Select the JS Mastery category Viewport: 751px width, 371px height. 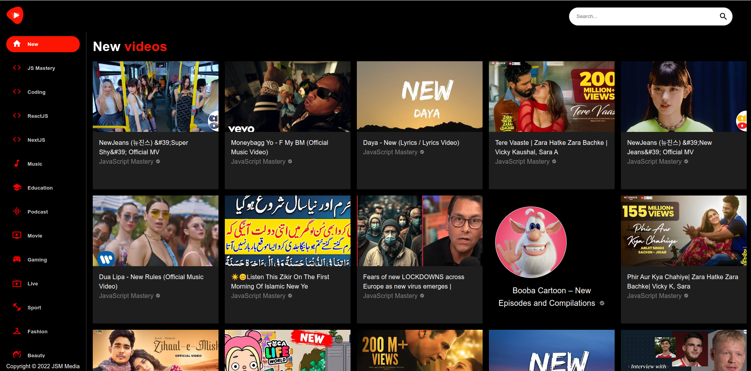point(43,68)
